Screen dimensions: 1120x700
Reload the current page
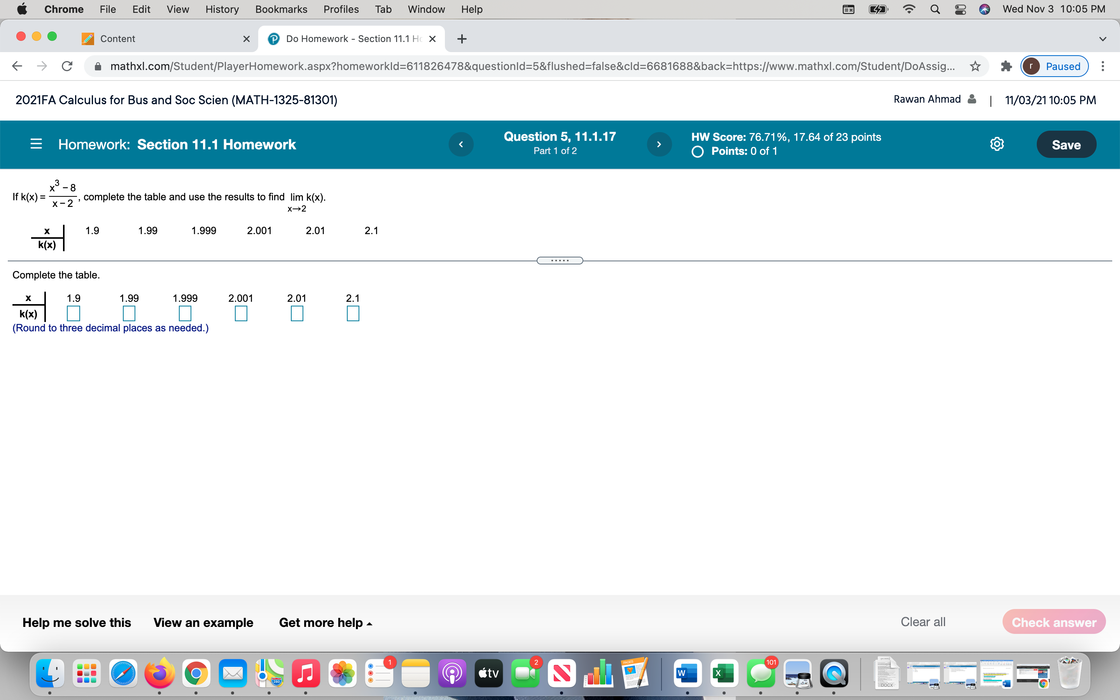tap(66, 66)
